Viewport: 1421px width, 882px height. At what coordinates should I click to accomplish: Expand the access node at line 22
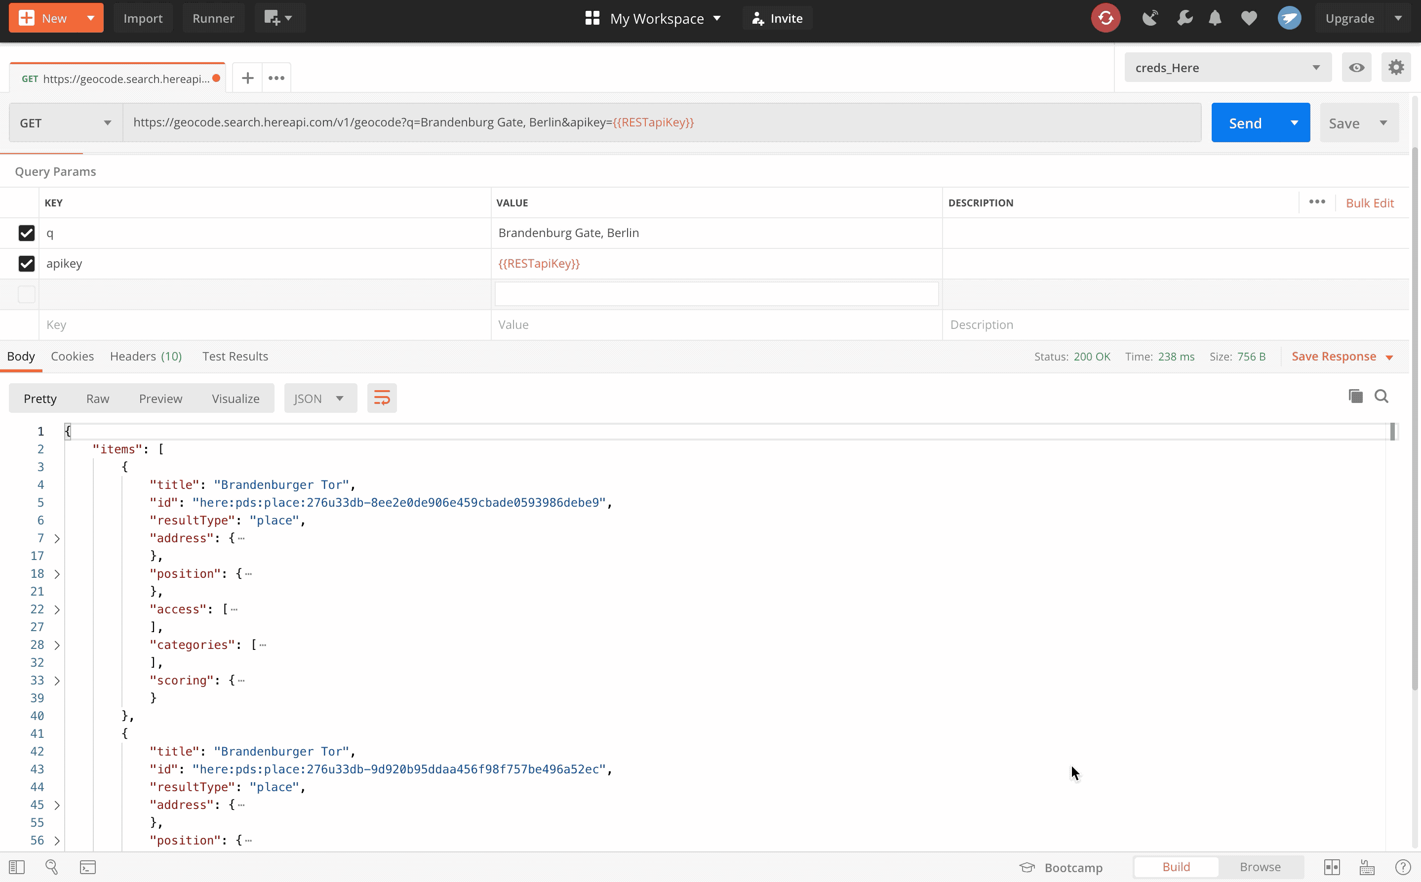coord(57,609)
